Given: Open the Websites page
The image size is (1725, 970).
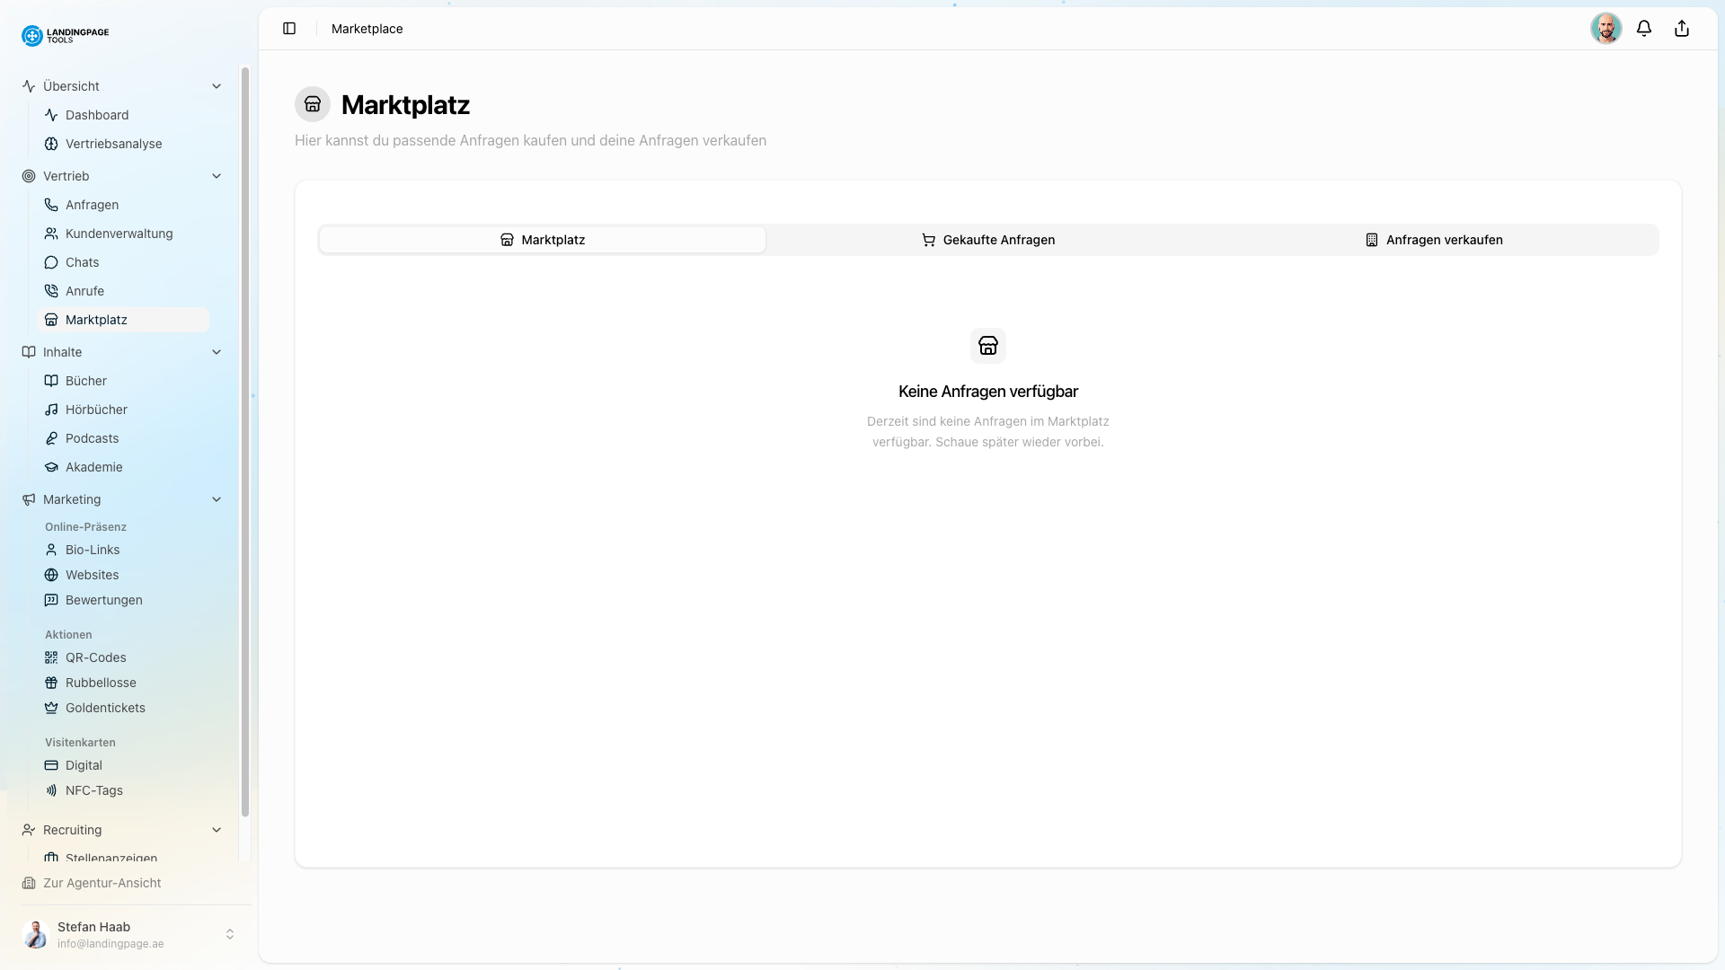Looking at the screenshot, I should pos(93,575).
